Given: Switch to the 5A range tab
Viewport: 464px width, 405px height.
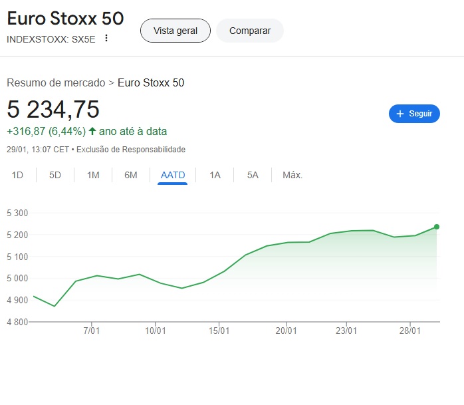Looking at the screenshot, I should tap(253, 176).
